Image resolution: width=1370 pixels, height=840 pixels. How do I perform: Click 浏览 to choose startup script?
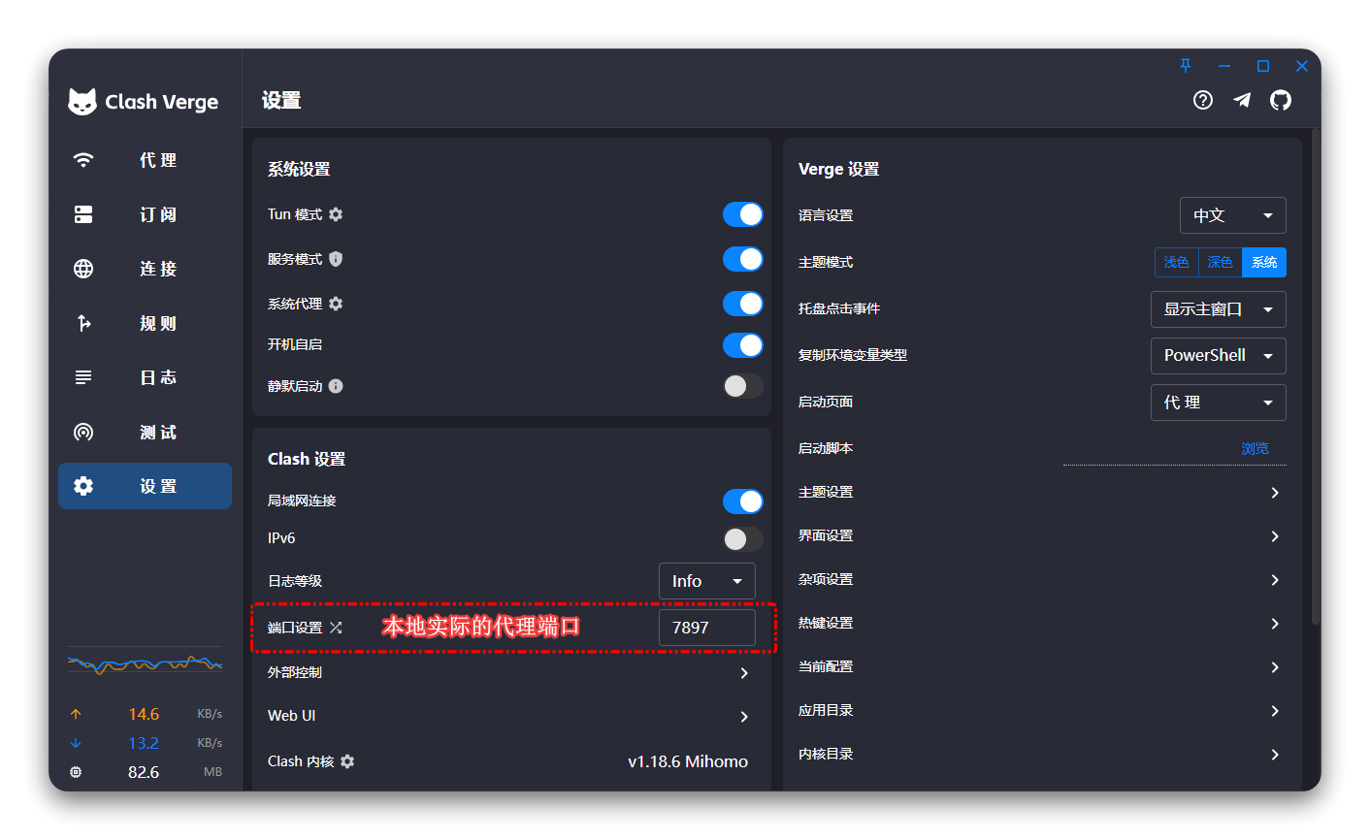(x=1255, y=448)
